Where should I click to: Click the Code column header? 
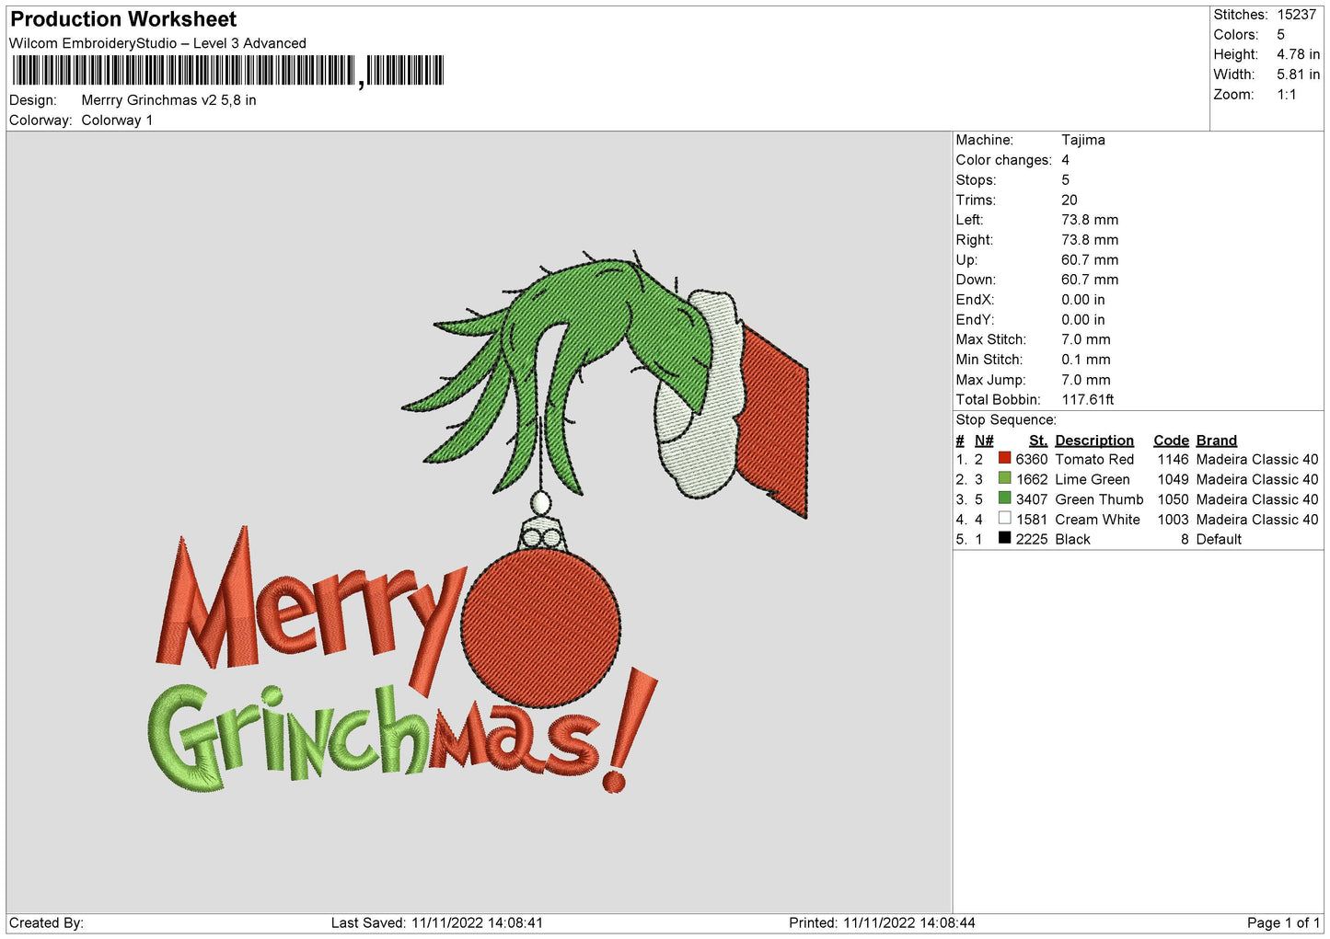1172,441
